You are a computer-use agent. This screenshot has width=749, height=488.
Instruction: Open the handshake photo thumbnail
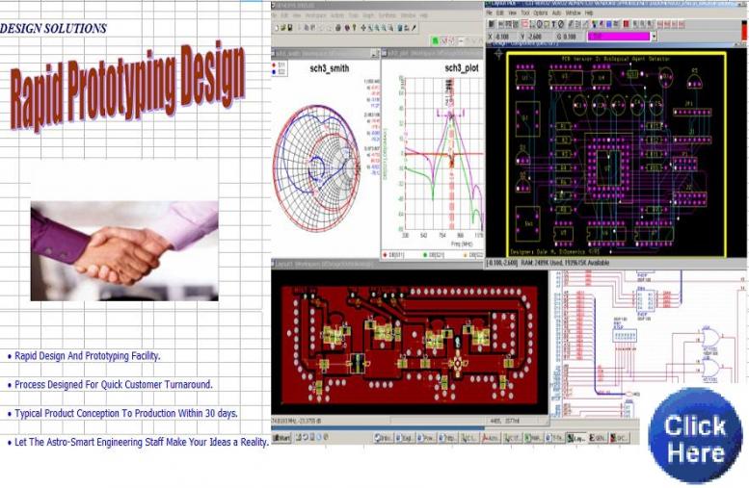(x=124, y=251)
